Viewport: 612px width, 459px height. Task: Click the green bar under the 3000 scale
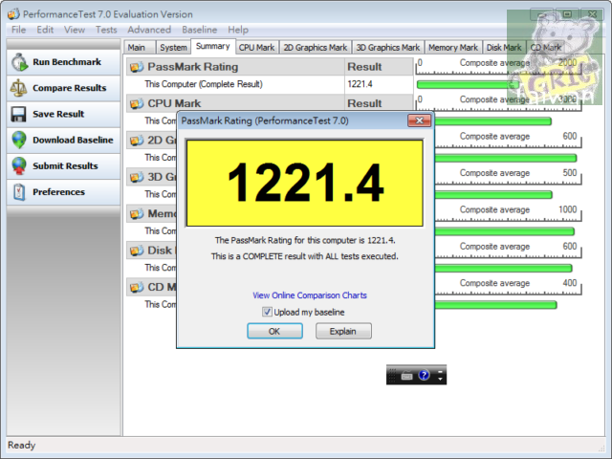point(492,121)
